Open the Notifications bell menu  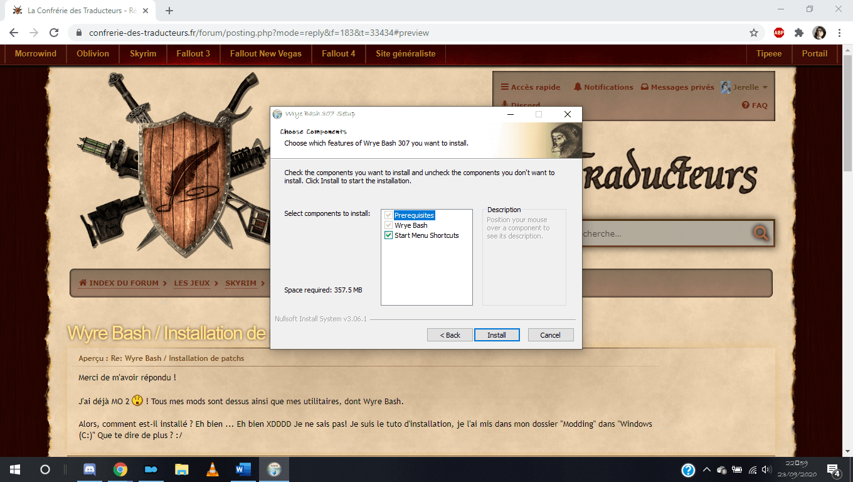[x=603, y=87]
